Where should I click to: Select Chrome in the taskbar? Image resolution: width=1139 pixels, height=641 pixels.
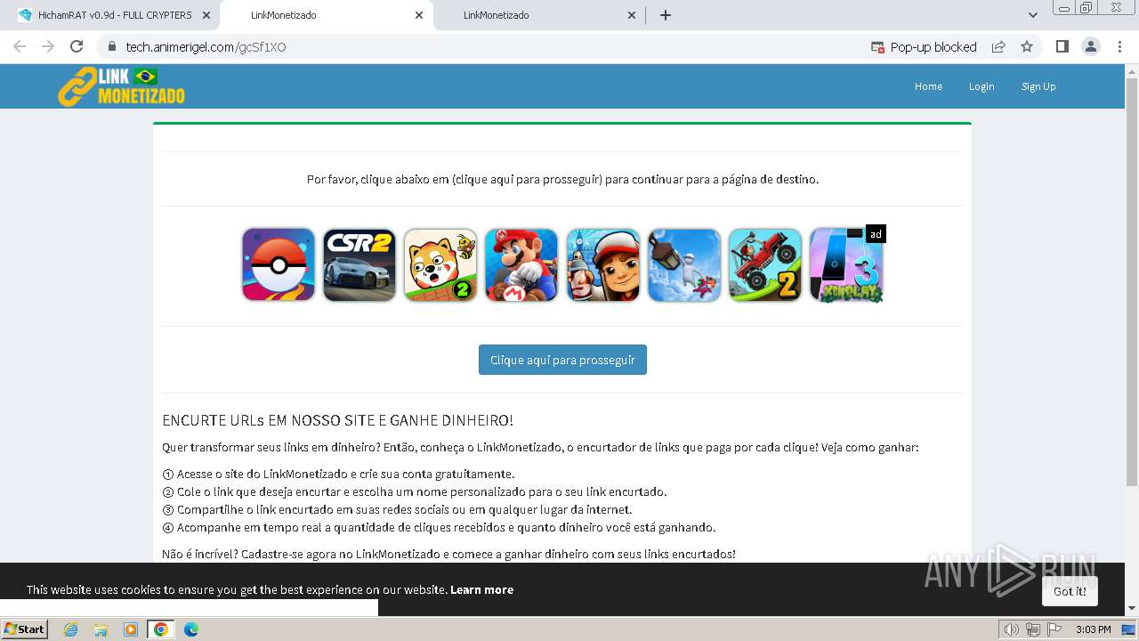(160, 629)
